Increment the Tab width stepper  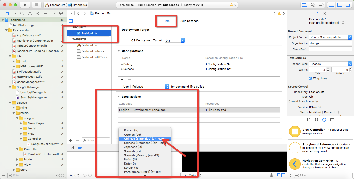click(x=328, y=69)
